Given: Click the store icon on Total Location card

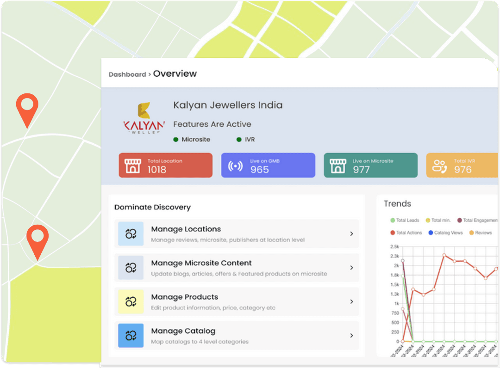Looking at the screenshot, I should [x=133, y=166].
